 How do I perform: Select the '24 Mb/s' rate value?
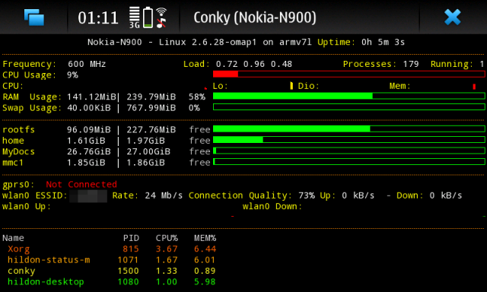[x=164, y=195]
